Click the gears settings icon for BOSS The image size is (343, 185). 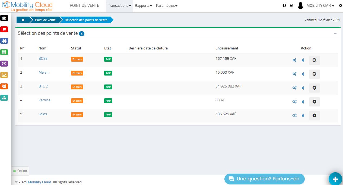(294, 60)
